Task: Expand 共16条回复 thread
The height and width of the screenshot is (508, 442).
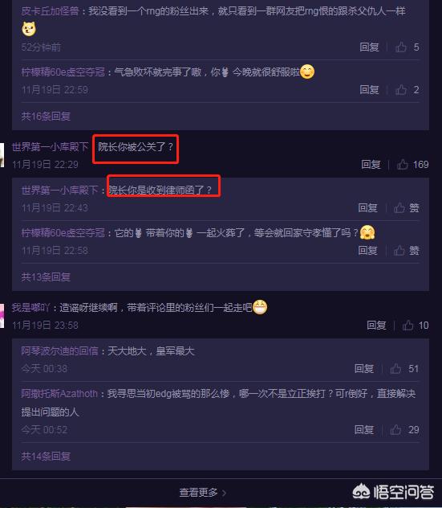Action: pos(46,116)
